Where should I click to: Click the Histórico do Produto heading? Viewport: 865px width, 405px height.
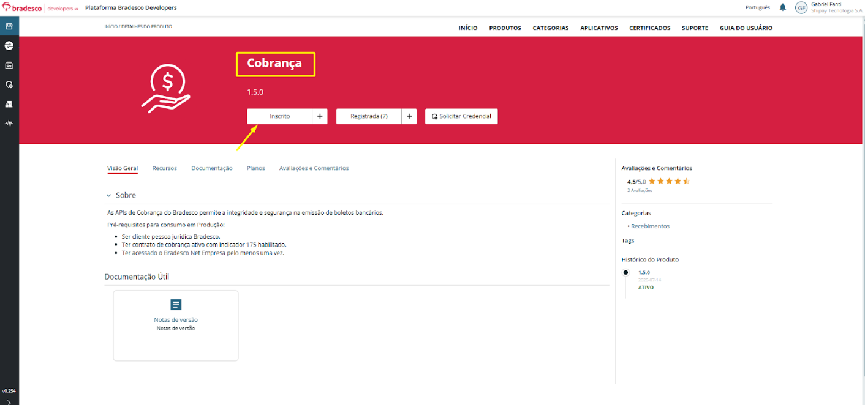tap(650, 259)
